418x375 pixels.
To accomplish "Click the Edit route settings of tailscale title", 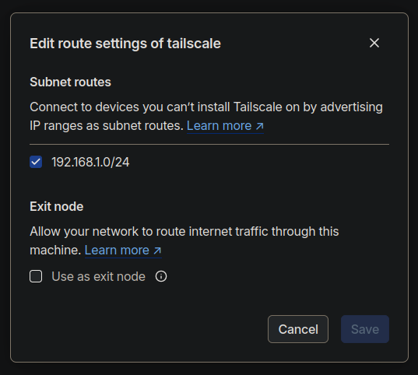I will tap(125, 44).
